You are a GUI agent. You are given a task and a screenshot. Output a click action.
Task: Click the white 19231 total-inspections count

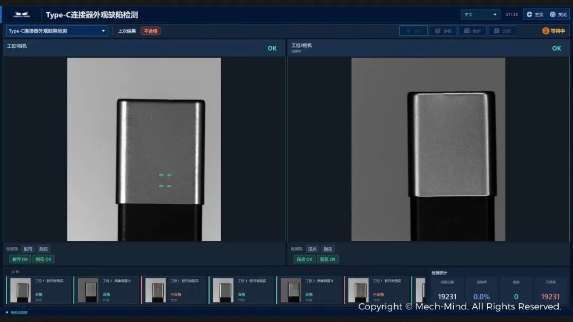coord(447,297)
